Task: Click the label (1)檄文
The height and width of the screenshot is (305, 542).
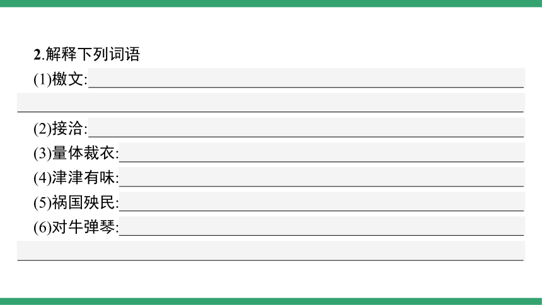Action: point(60,79)
